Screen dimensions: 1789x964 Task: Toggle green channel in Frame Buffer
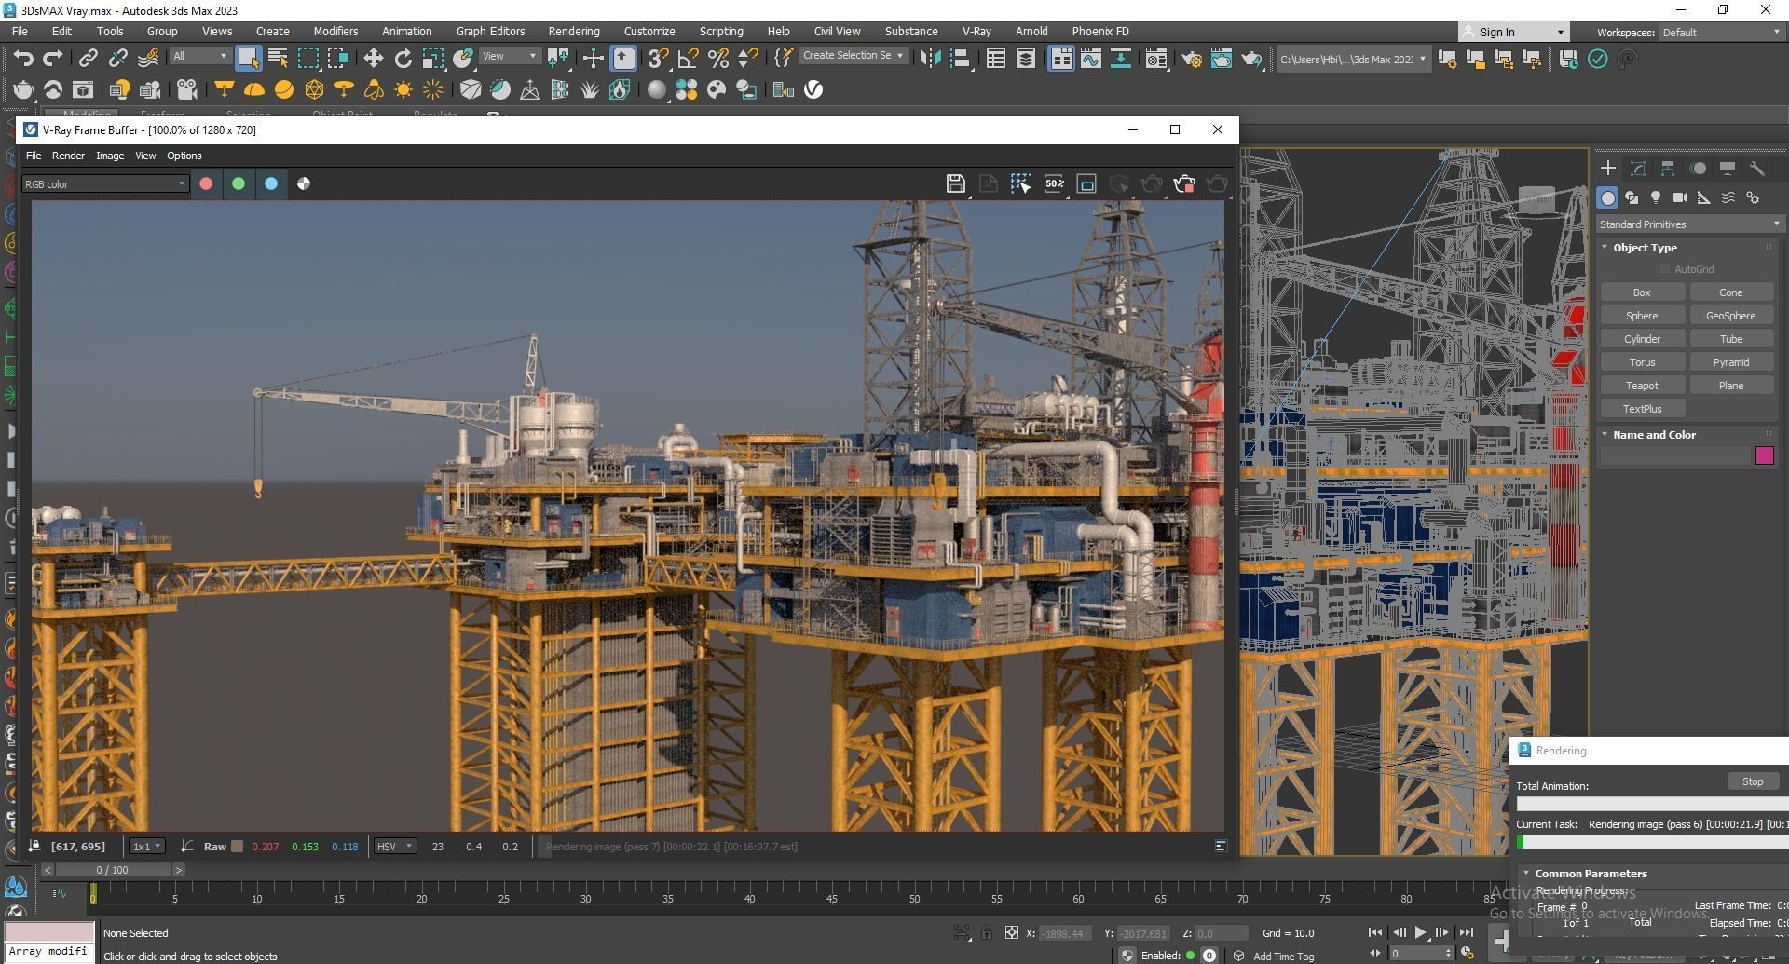tap(239, 183)
